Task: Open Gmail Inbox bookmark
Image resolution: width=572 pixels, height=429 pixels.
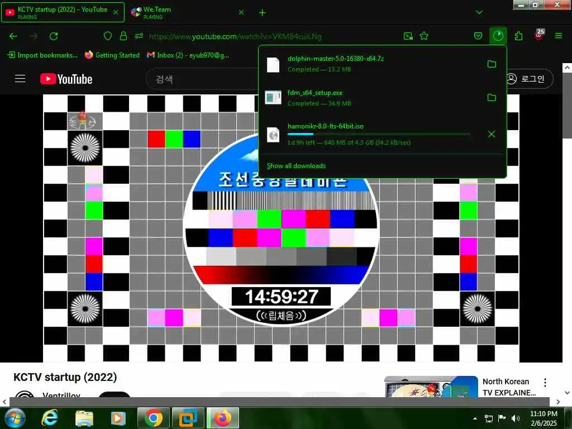Action: (x=188, y=55)
